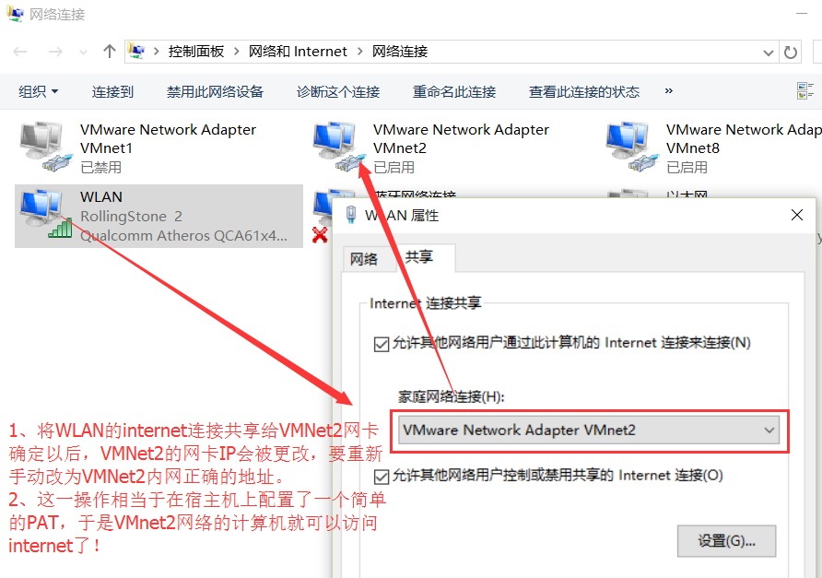This screenshot has width=822, height=578.
Task: Select the VMware Network Adapter VMnet1 icon
Action: pyautogui.click(x=46, y=147)
